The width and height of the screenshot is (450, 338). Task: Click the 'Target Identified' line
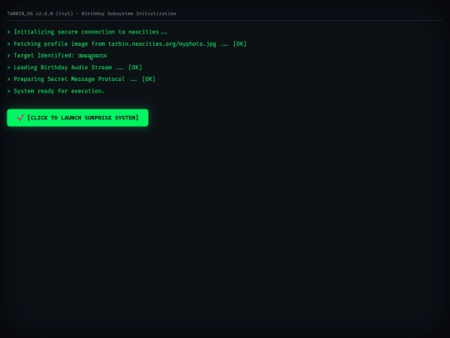click(57, 55)
